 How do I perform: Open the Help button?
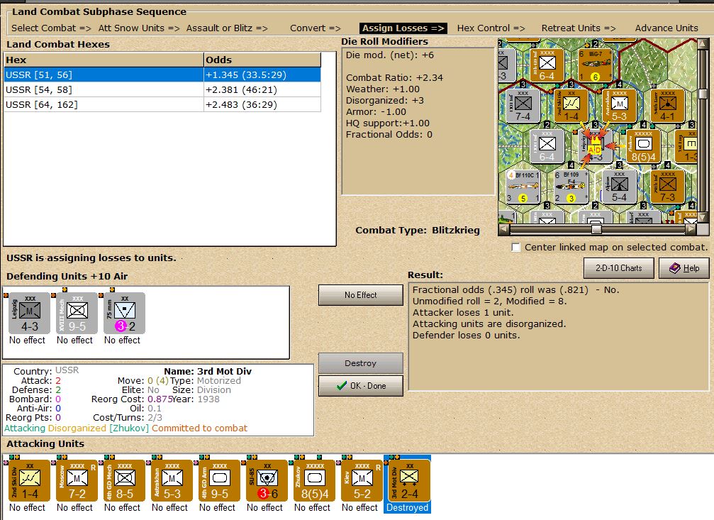coord(684,268)
